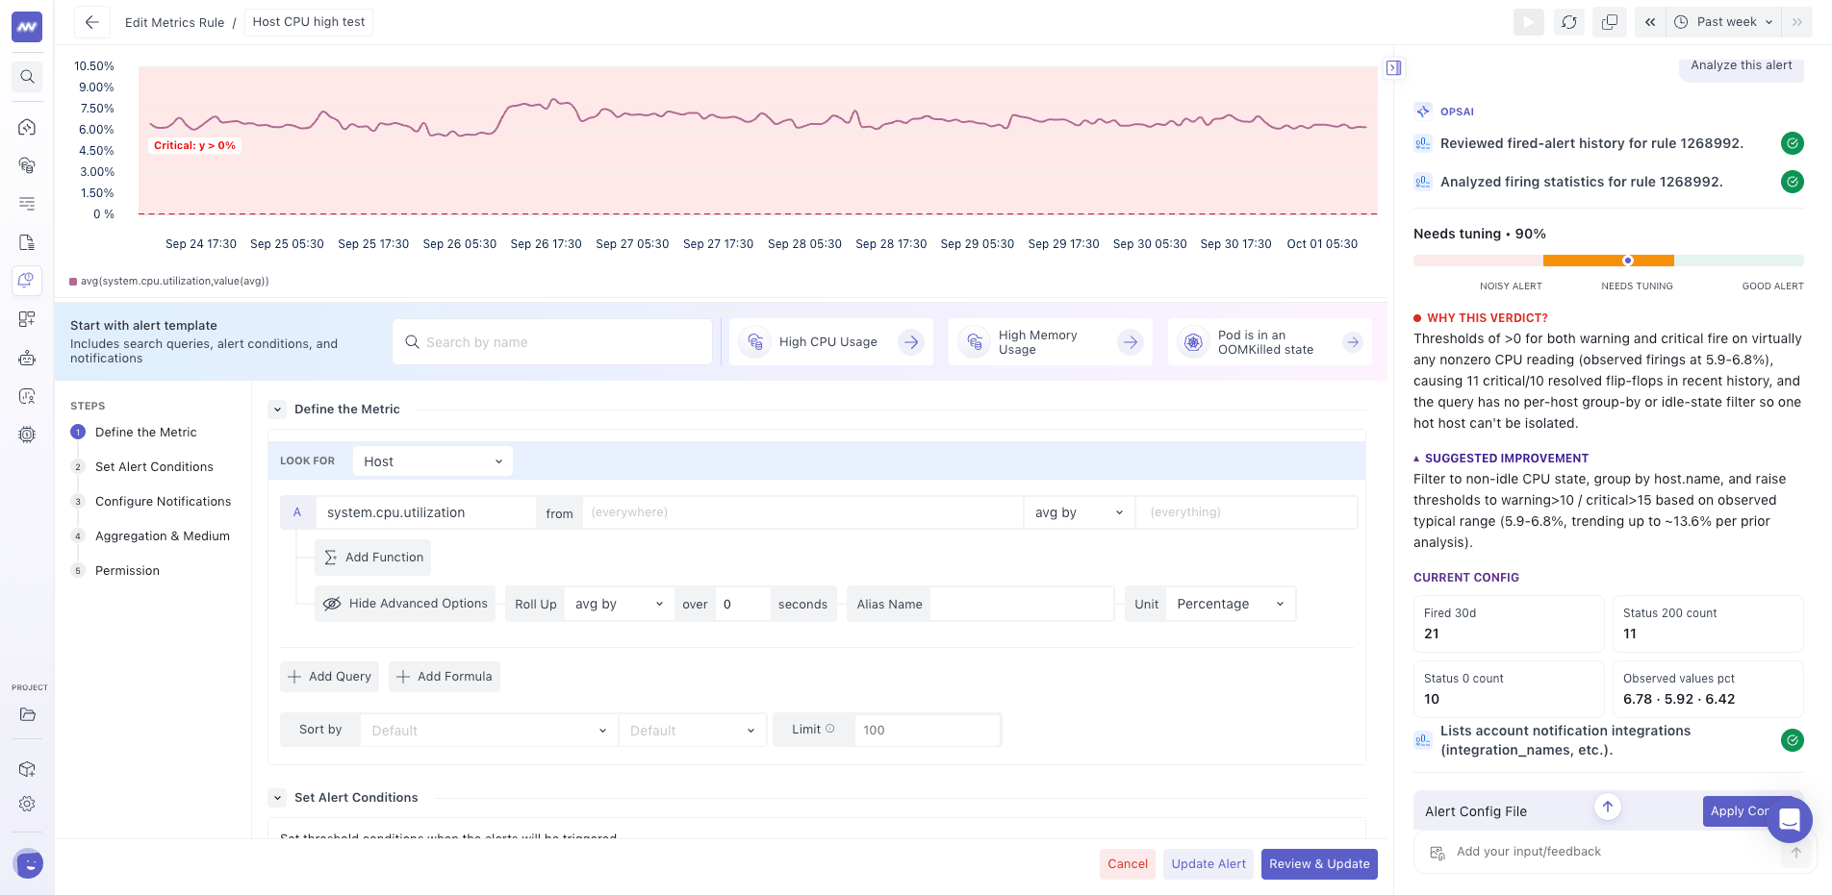Viewport: 1832px width, 895px height.
Task: Open the avg by aggregation dropdown
Action: [1080, 512]
